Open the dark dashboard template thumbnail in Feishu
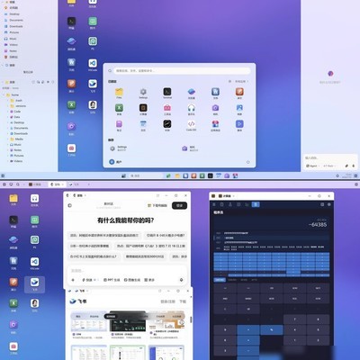Image resolution: width=360 pixels, height=360 pixels. click(128, 322)
